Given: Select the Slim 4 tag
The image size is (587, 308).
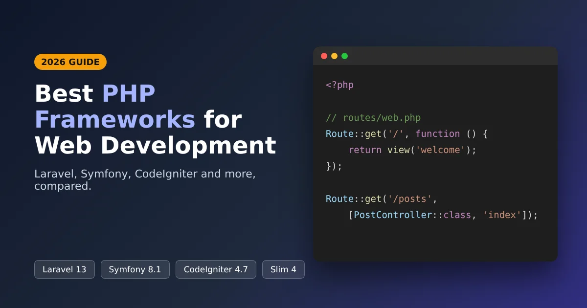Looking at the screenshot, I should click(x=283, y=269).
